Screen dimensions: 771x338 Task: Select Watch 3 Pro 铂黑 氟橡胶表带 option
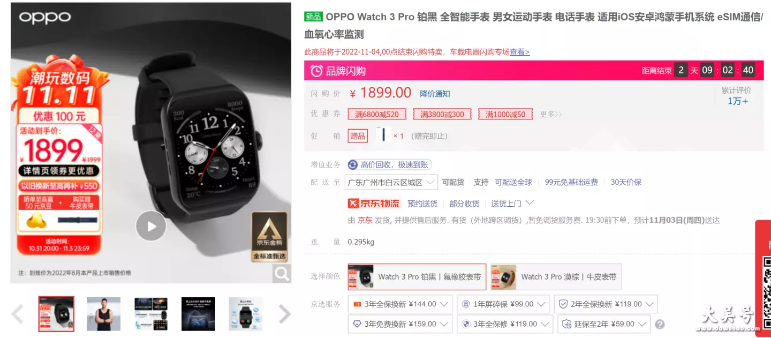click(417, 277)
